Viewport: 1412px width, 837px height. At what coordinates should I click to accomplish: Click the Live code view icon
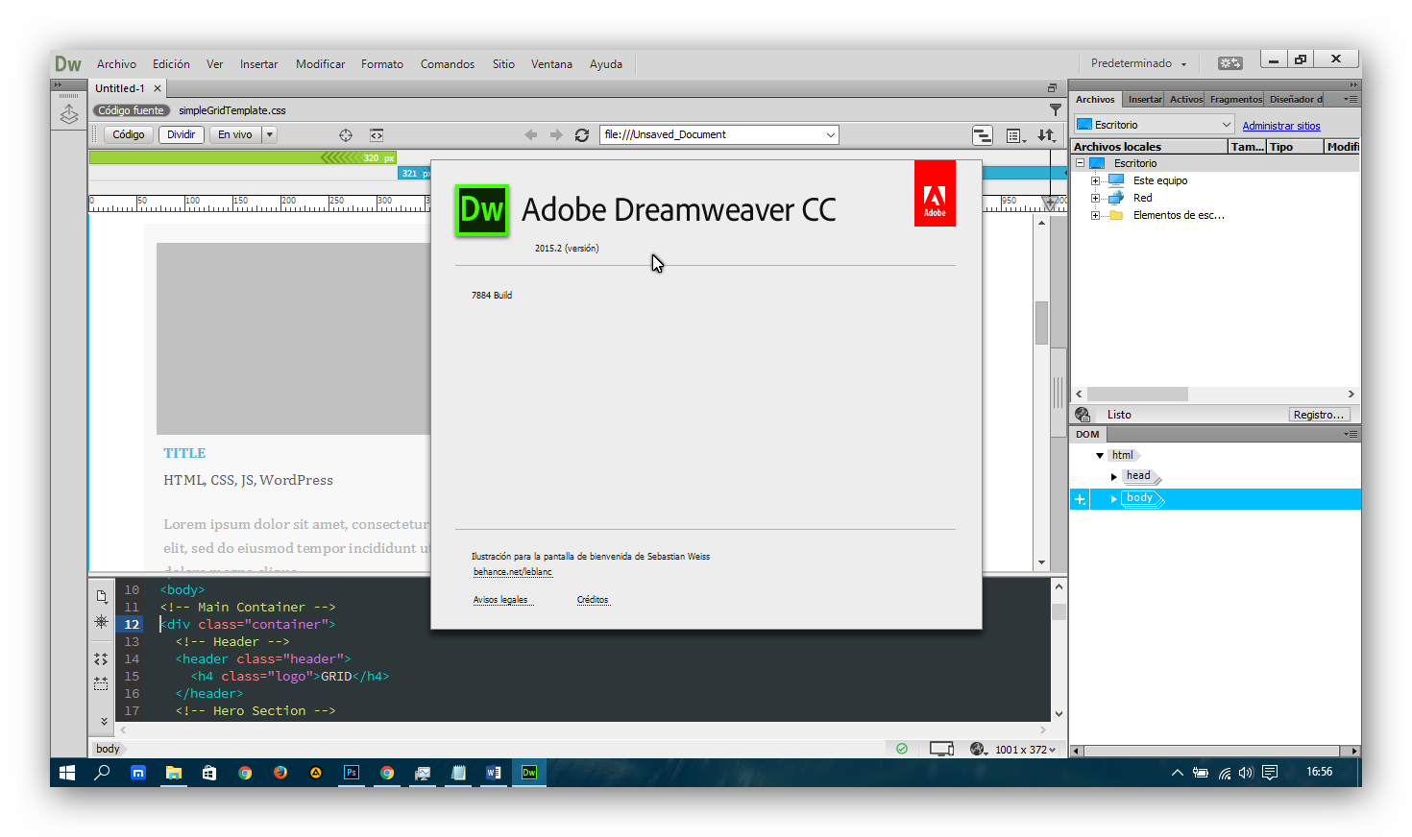[x=377, y=135]
